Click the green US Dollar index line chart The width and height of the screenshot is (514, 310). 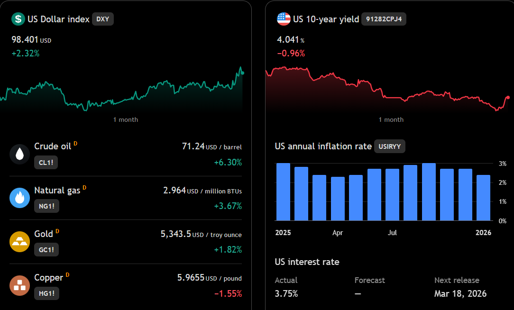tap(121, 89)
